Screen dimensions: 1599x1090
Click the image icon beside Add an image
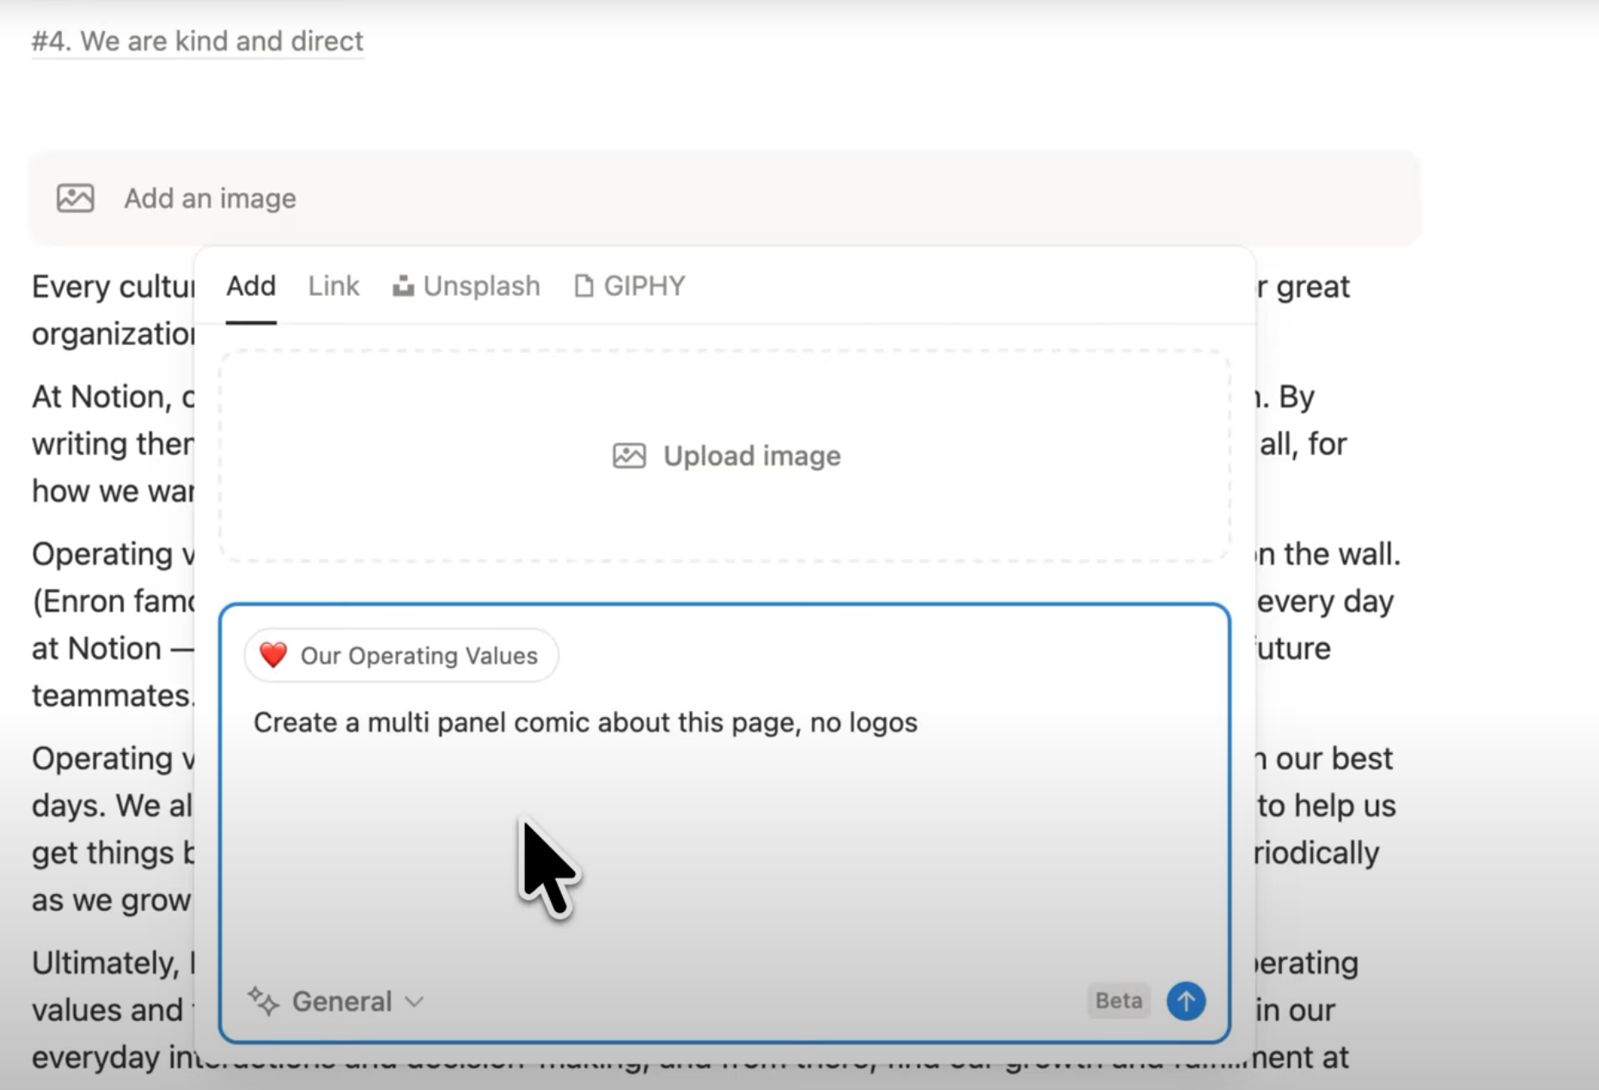(x=76, y=198)
